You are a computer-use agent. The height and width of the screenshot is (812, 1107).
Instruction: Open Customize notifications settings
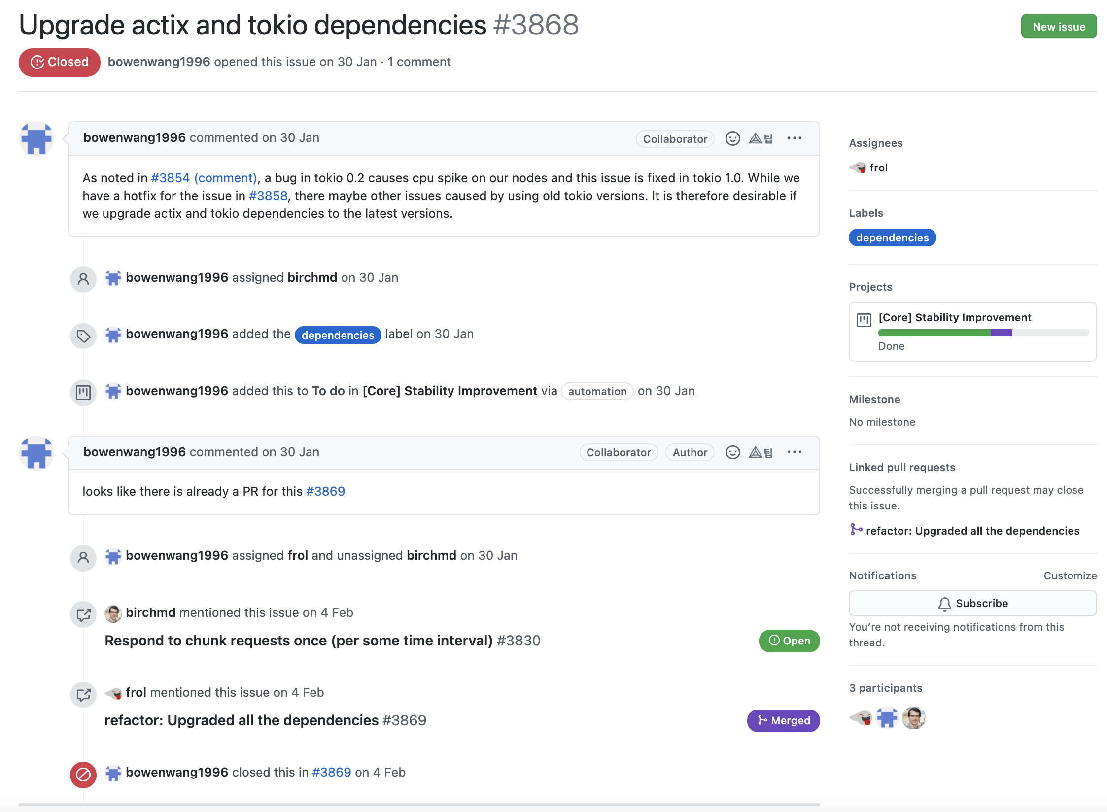tap(1070, 575)
